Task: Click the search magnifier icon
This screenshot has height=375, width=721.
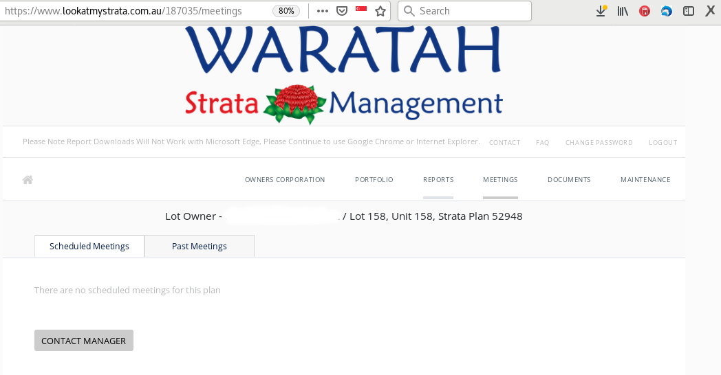Action: click(409, 11)
